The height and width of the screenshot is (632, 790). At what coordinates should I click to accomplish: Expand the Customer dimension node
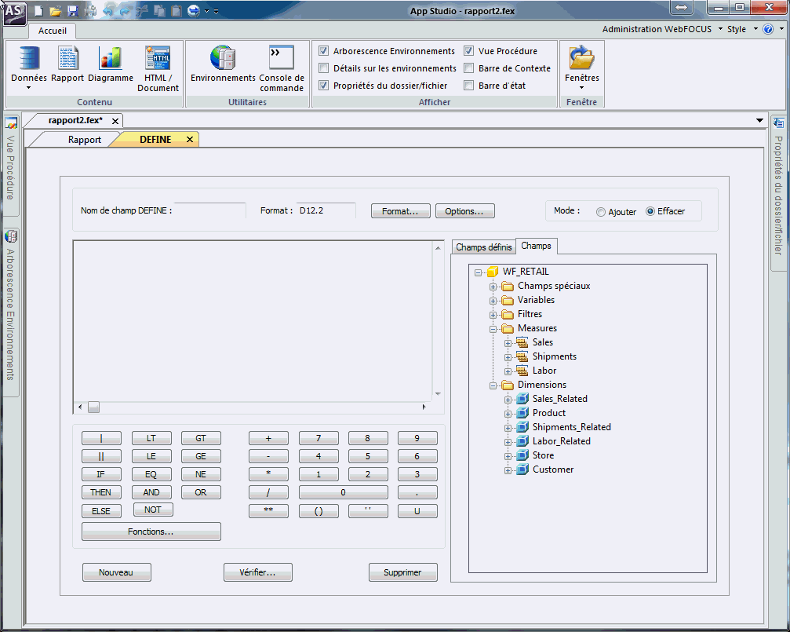(508, 470)
